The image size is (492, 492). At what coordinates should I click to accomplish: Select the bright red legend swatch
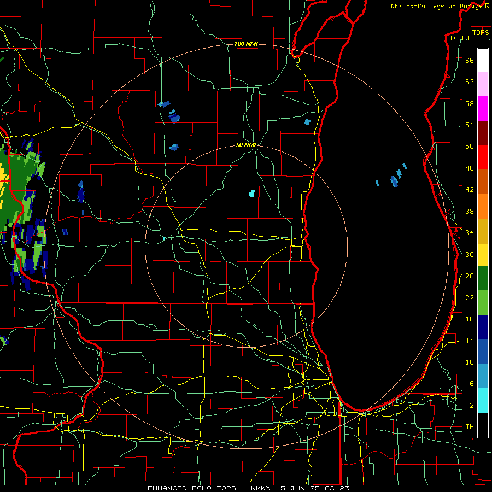pos(483,157)
